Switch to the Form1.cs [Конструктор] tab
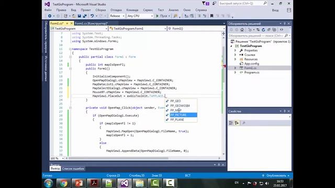 click(91, 23)
